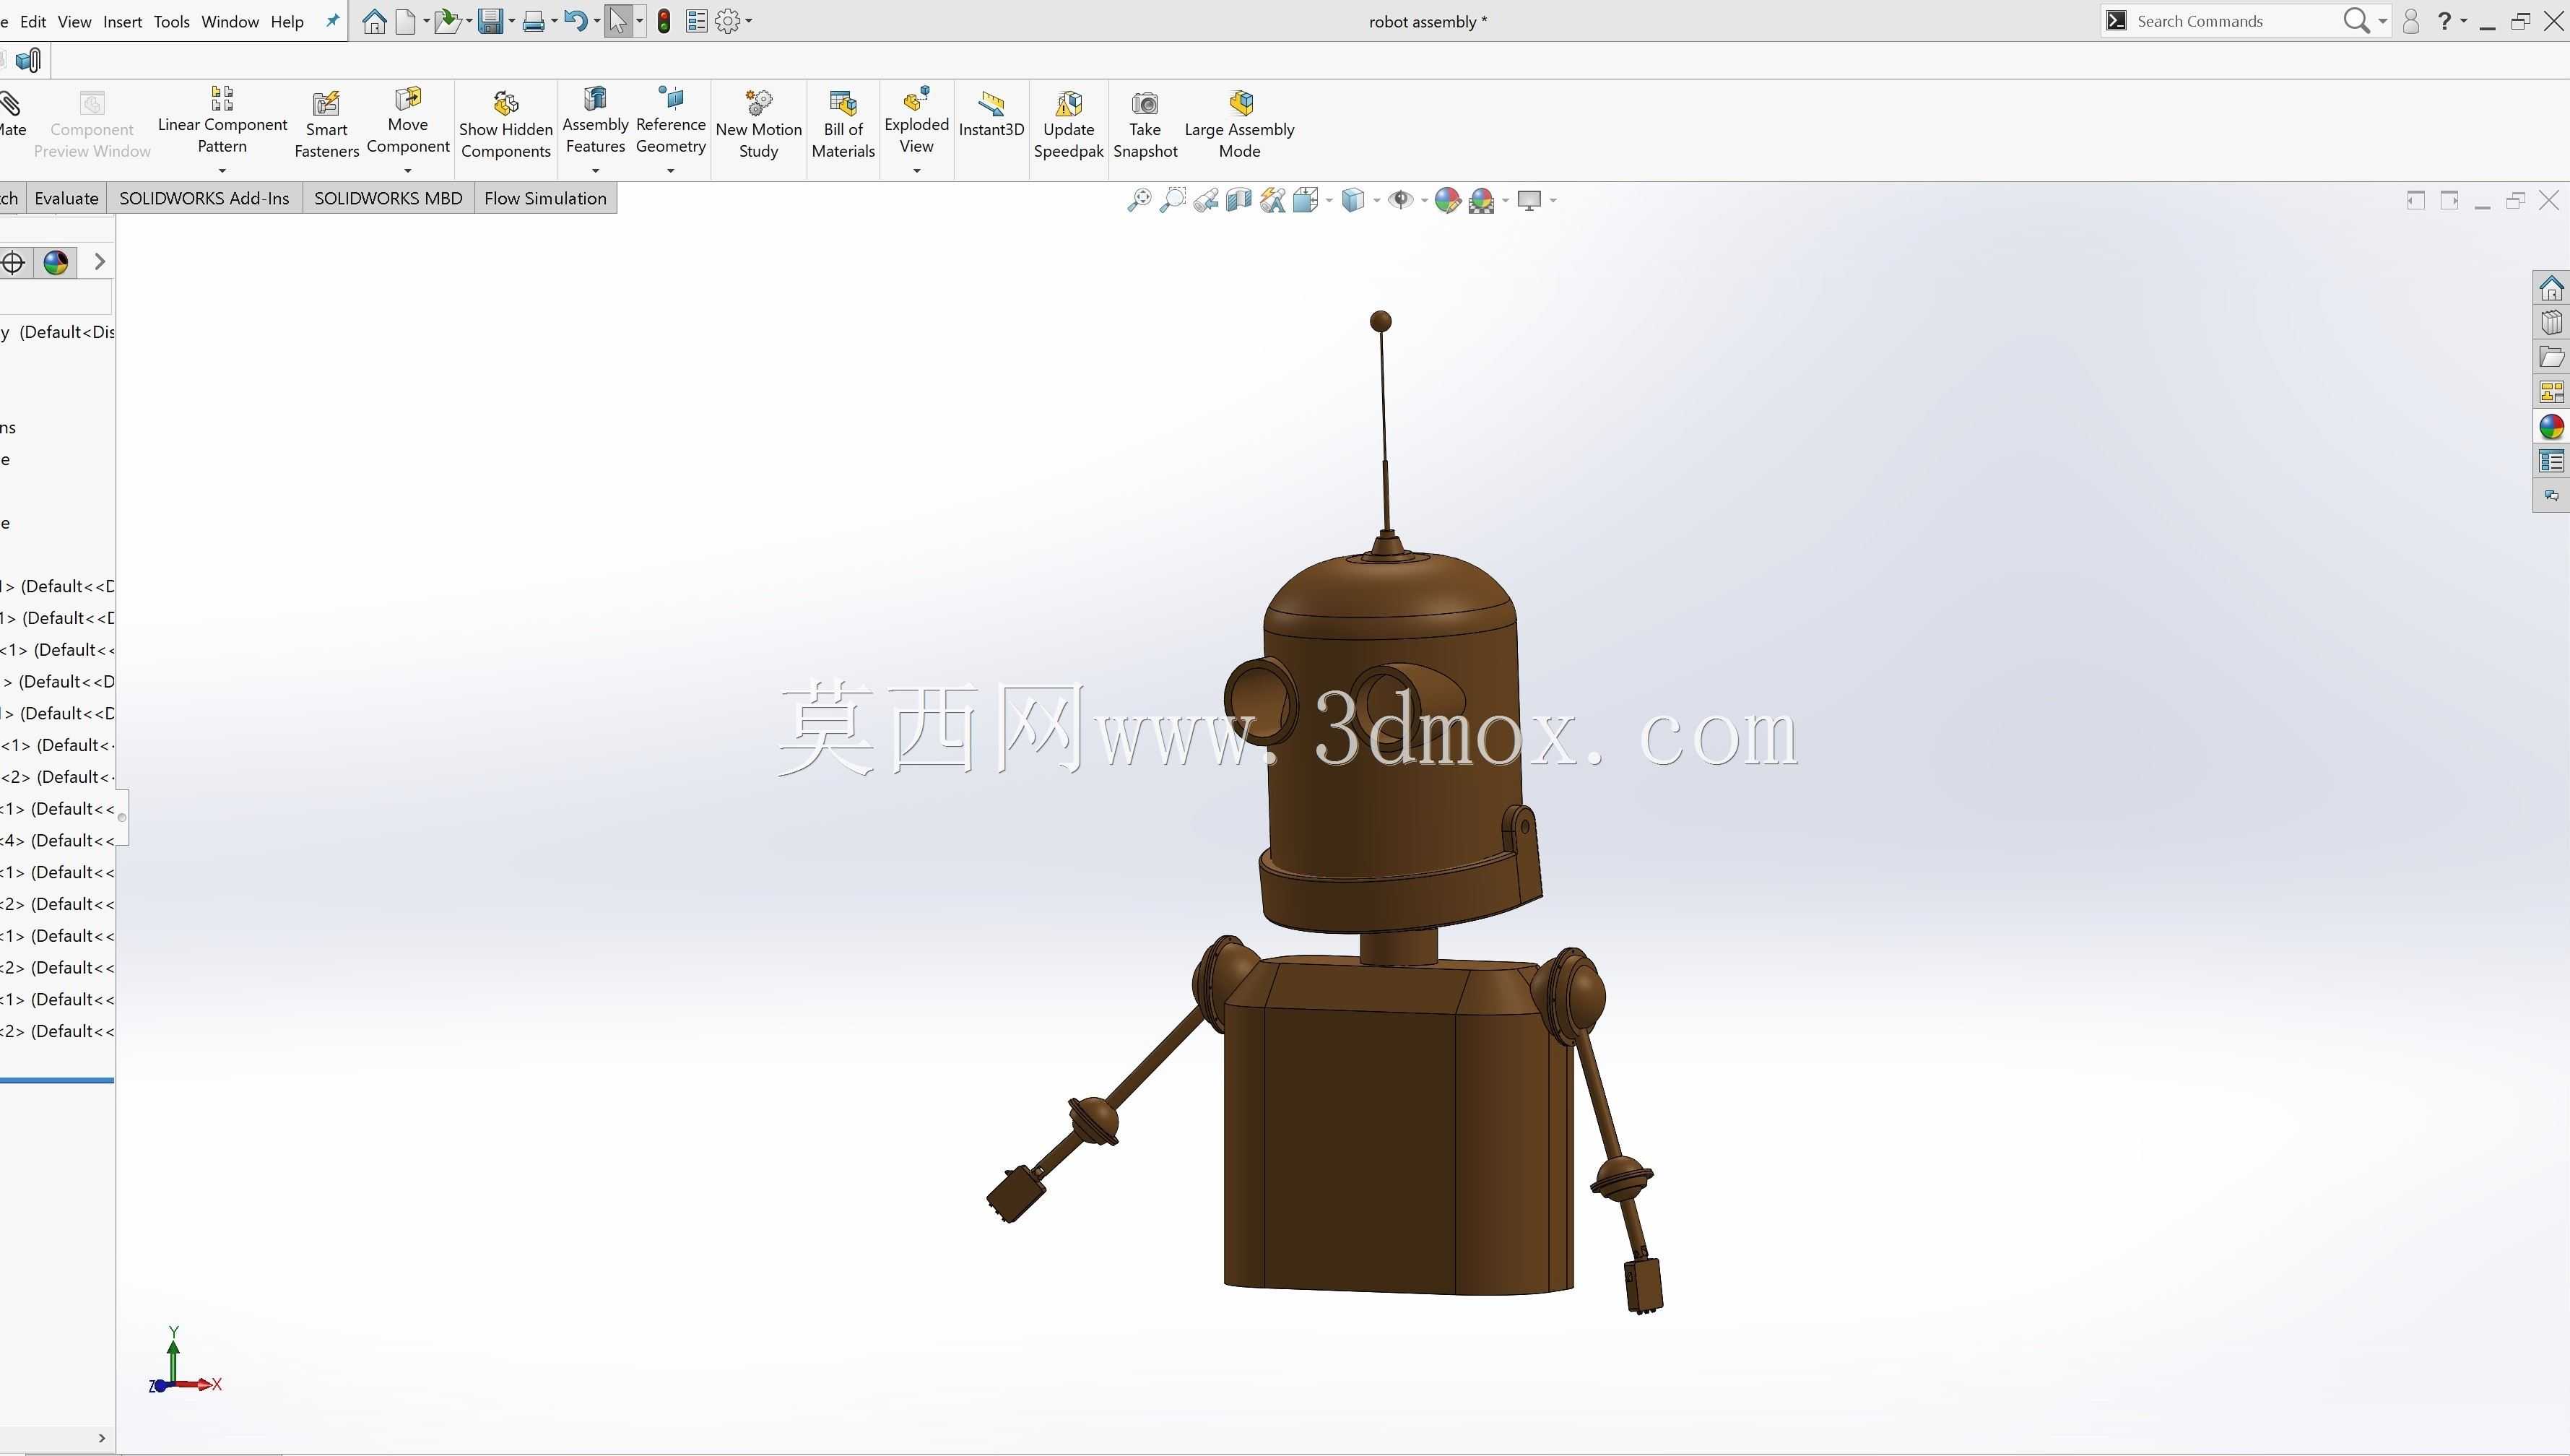Click Show Hidden Components

505,125
